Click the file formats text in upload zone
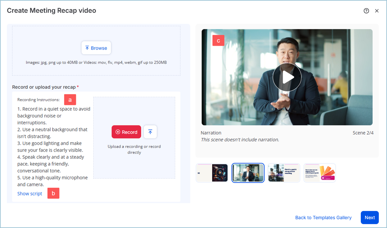This screenshot has height=228, width=387. coord(96,62)
